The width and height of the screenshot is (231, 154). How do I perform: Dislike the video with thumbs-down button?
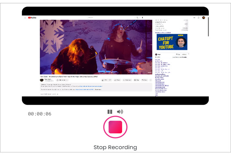click(110, 80)
